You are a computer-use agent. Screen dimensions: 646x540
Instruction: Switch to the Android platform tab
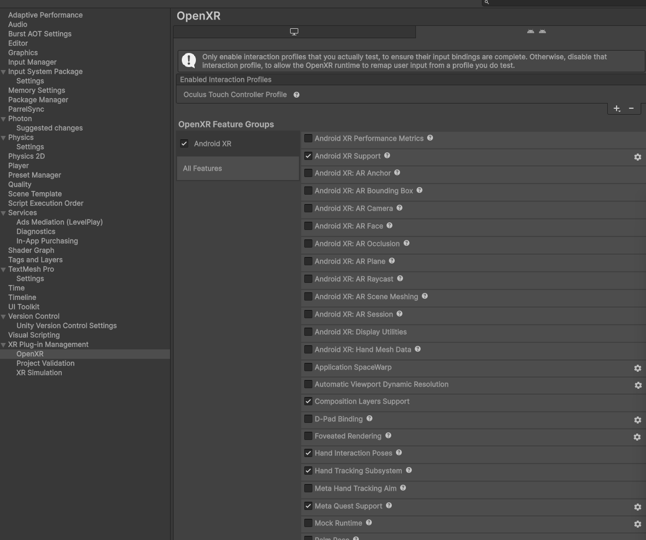[x=536, y=32]
